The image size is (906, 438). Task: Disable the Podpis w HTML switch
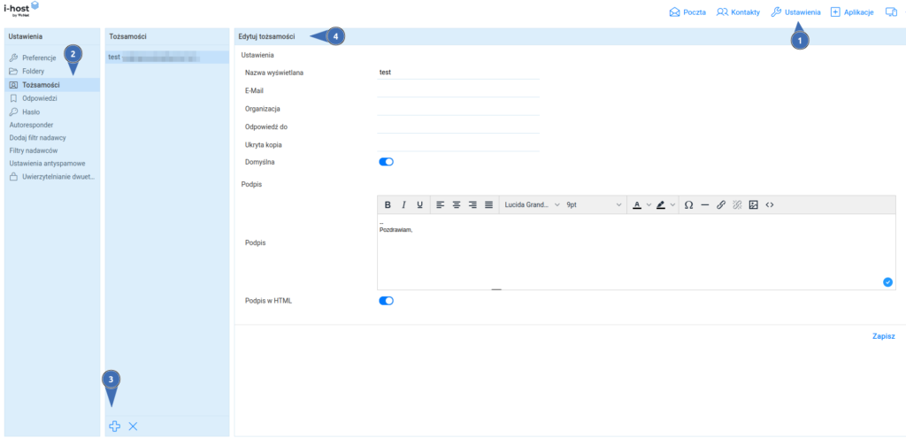pyautogui.click(x=386, y=301)
